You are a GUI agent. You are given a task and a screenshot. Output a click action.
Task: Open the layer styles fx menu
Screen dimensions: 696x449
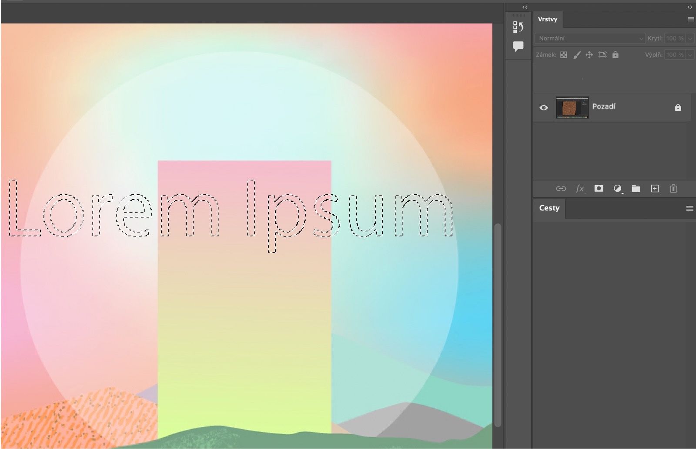[x=579, y=189]
